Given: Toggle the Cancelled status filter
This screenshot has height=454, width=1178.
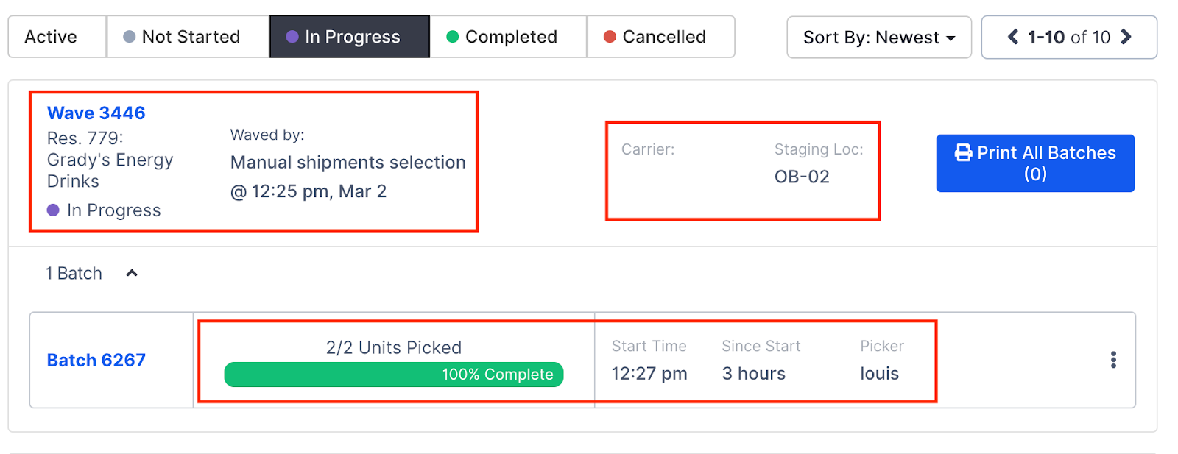Looking at the screenshot, I should pos(660,36).
